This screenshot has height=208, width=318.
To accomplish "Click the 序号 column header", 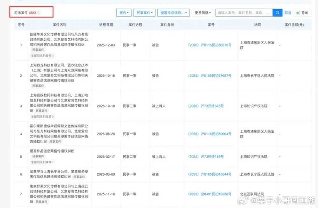I will click(21, 25).
